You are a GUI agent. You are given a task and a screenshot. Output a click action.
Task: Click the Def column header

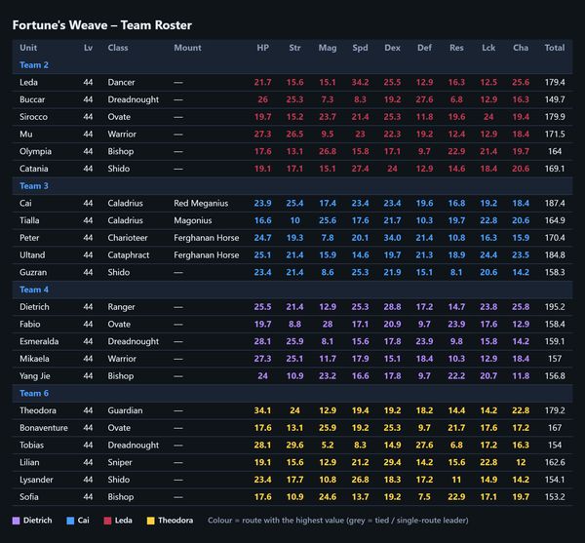[424, 48]
